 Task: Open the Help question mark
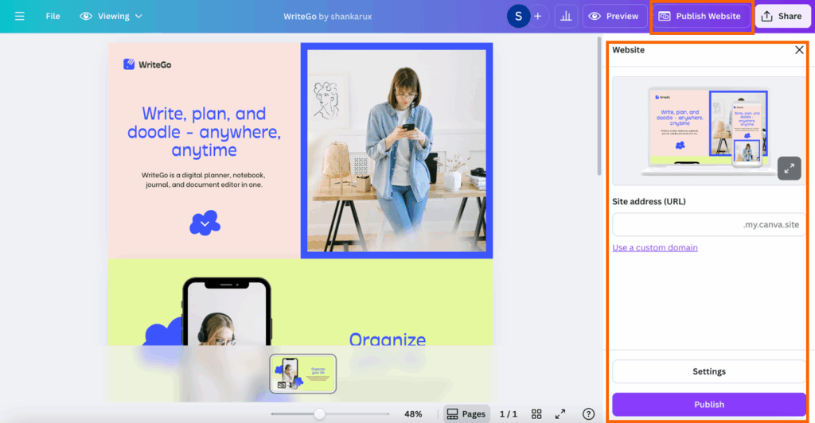click(x=588, y=414)
